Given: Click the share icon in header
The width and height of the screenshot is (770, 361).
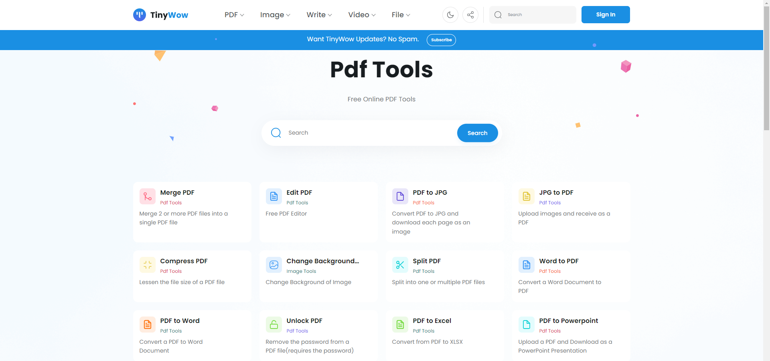Looking at the screenshot, I should [x=470, y=15].
